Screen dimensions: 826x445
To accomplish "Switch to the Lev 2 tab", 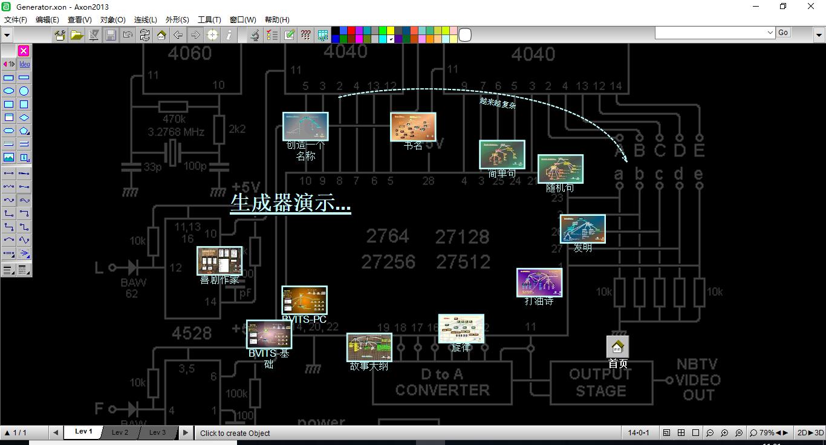I will pos(120,432).
